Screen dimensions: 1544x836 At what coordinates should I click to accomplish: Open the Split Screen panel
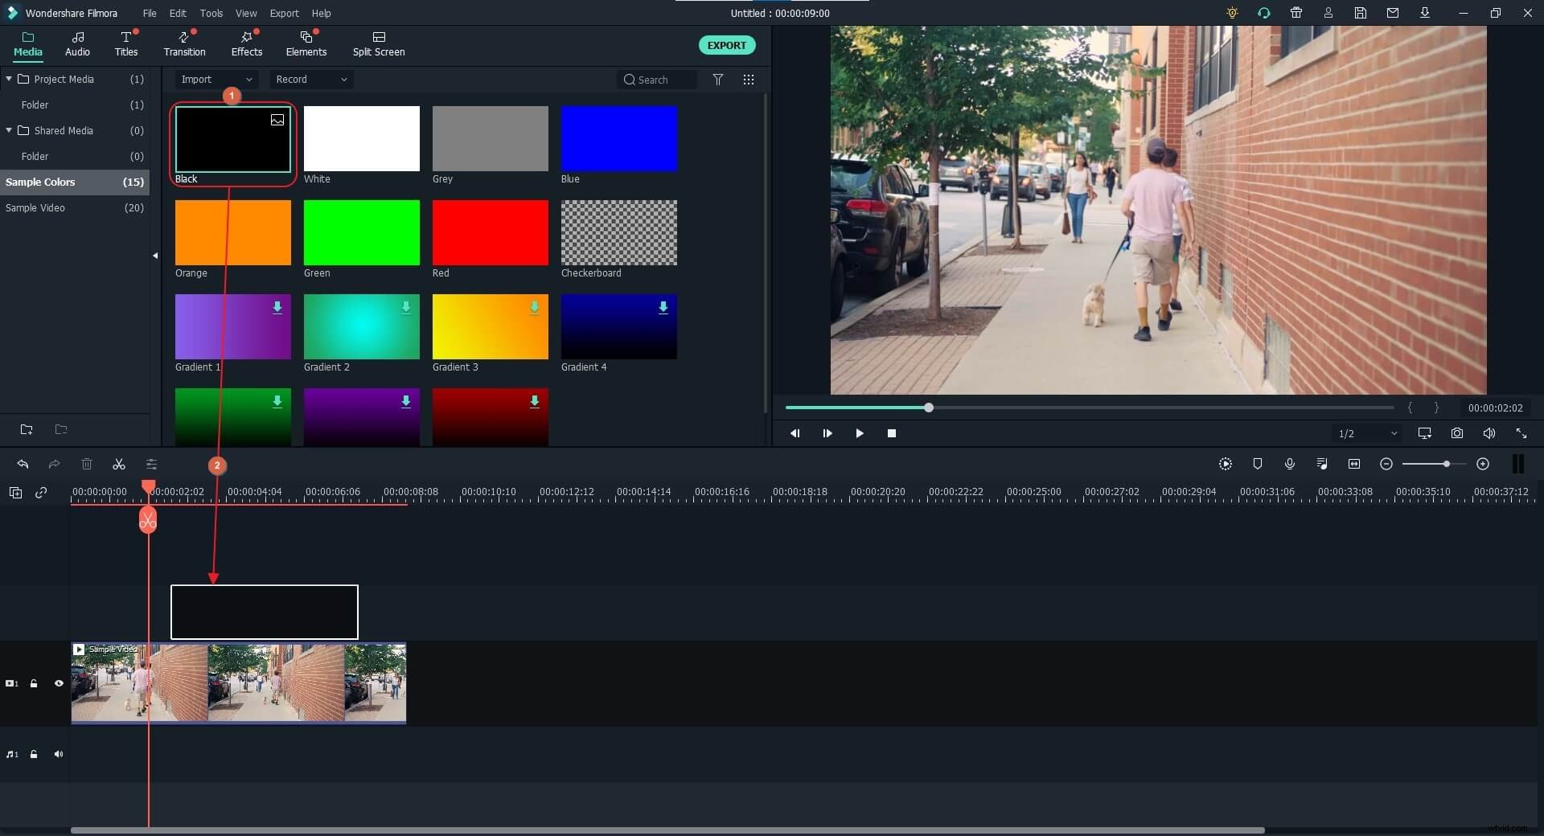click(378, 44)
